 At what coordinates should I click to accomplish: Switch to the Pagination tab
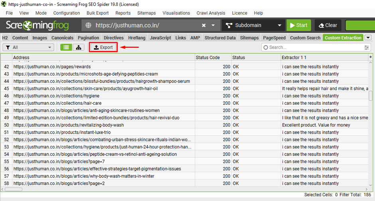pos(89,38)
